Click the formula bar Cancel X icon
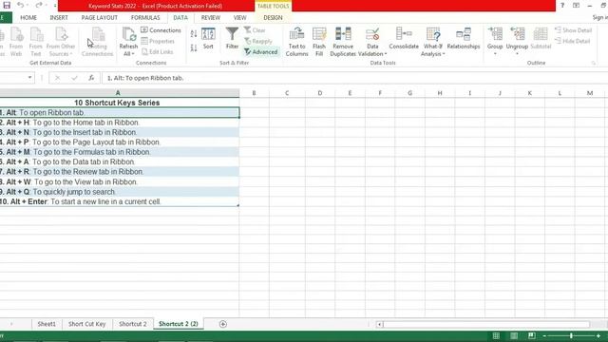The width and height of the screenshot is (608, 342). pos(57,78)
